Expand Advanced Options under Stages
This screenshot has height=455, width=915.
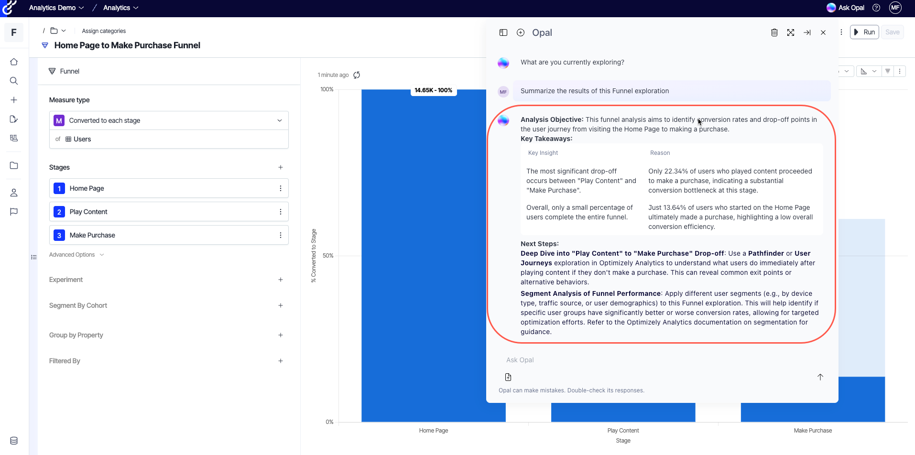pyautogui.click(x=76, y=255)
